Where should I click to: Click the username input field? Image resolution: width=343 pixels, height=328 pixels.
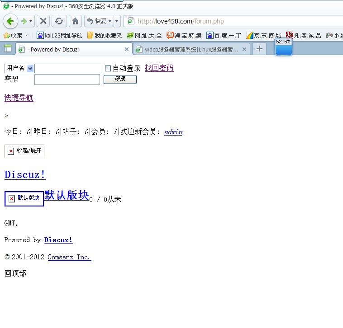pyautogui.click(x=69, y=68)
